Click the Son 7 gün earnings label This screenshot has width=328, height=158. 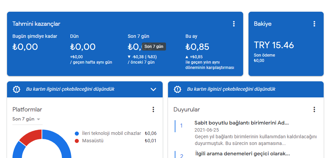click(x=138, y=36)
